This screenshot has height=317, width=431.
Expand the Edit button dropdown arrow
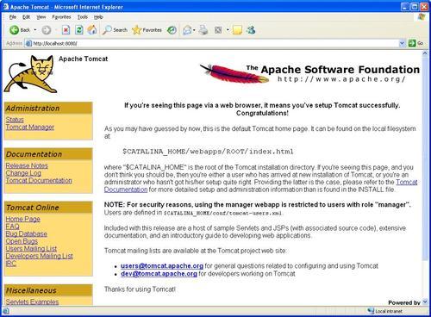point(228,30)
